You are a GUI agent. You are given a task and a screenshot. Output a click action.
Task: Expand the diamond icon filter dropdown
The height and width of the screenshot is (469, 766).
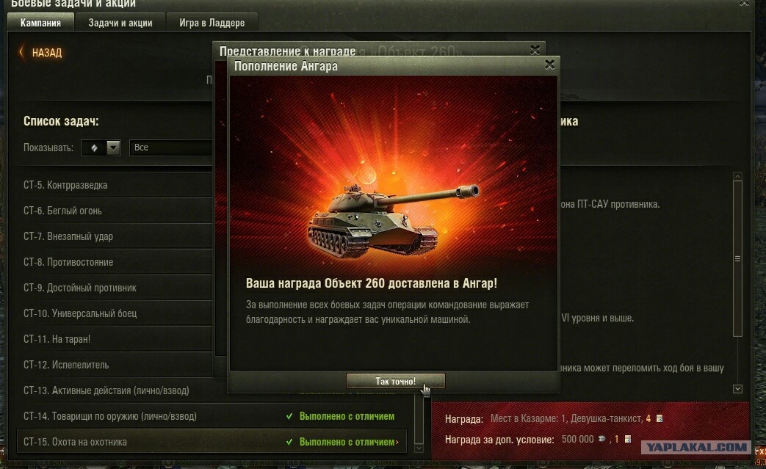pyautogui.click(x=101, y=148)
